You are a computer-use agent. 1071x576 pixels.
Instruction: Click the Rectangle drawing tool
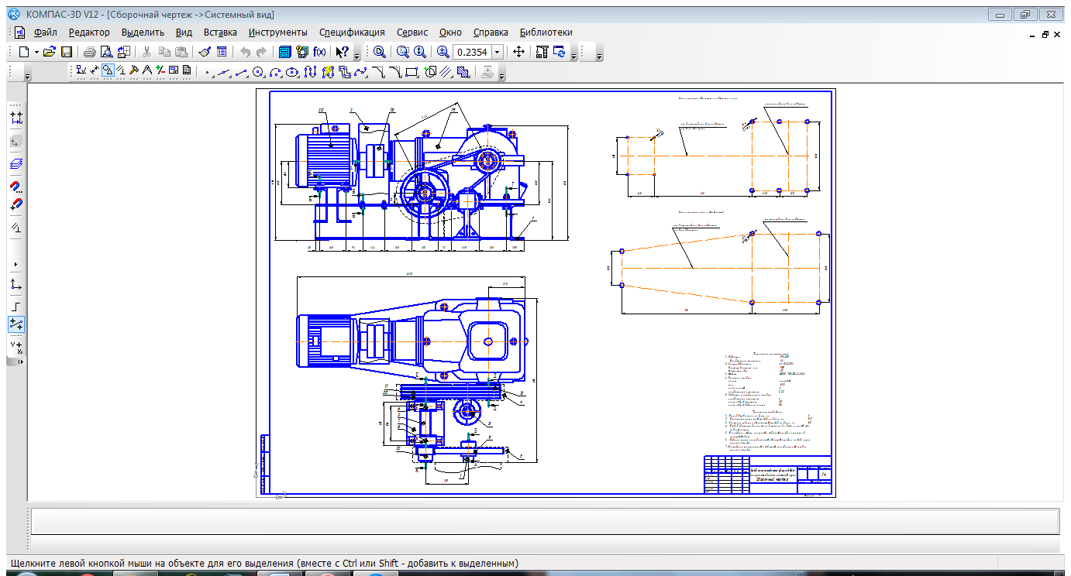[x=412, y=72]
